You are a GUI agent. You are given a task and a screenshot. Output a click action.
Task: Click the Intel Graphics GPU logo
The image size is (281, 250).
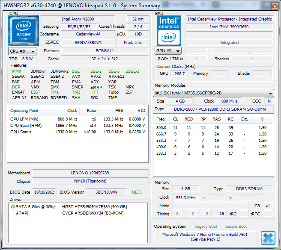tap(169, 31)
